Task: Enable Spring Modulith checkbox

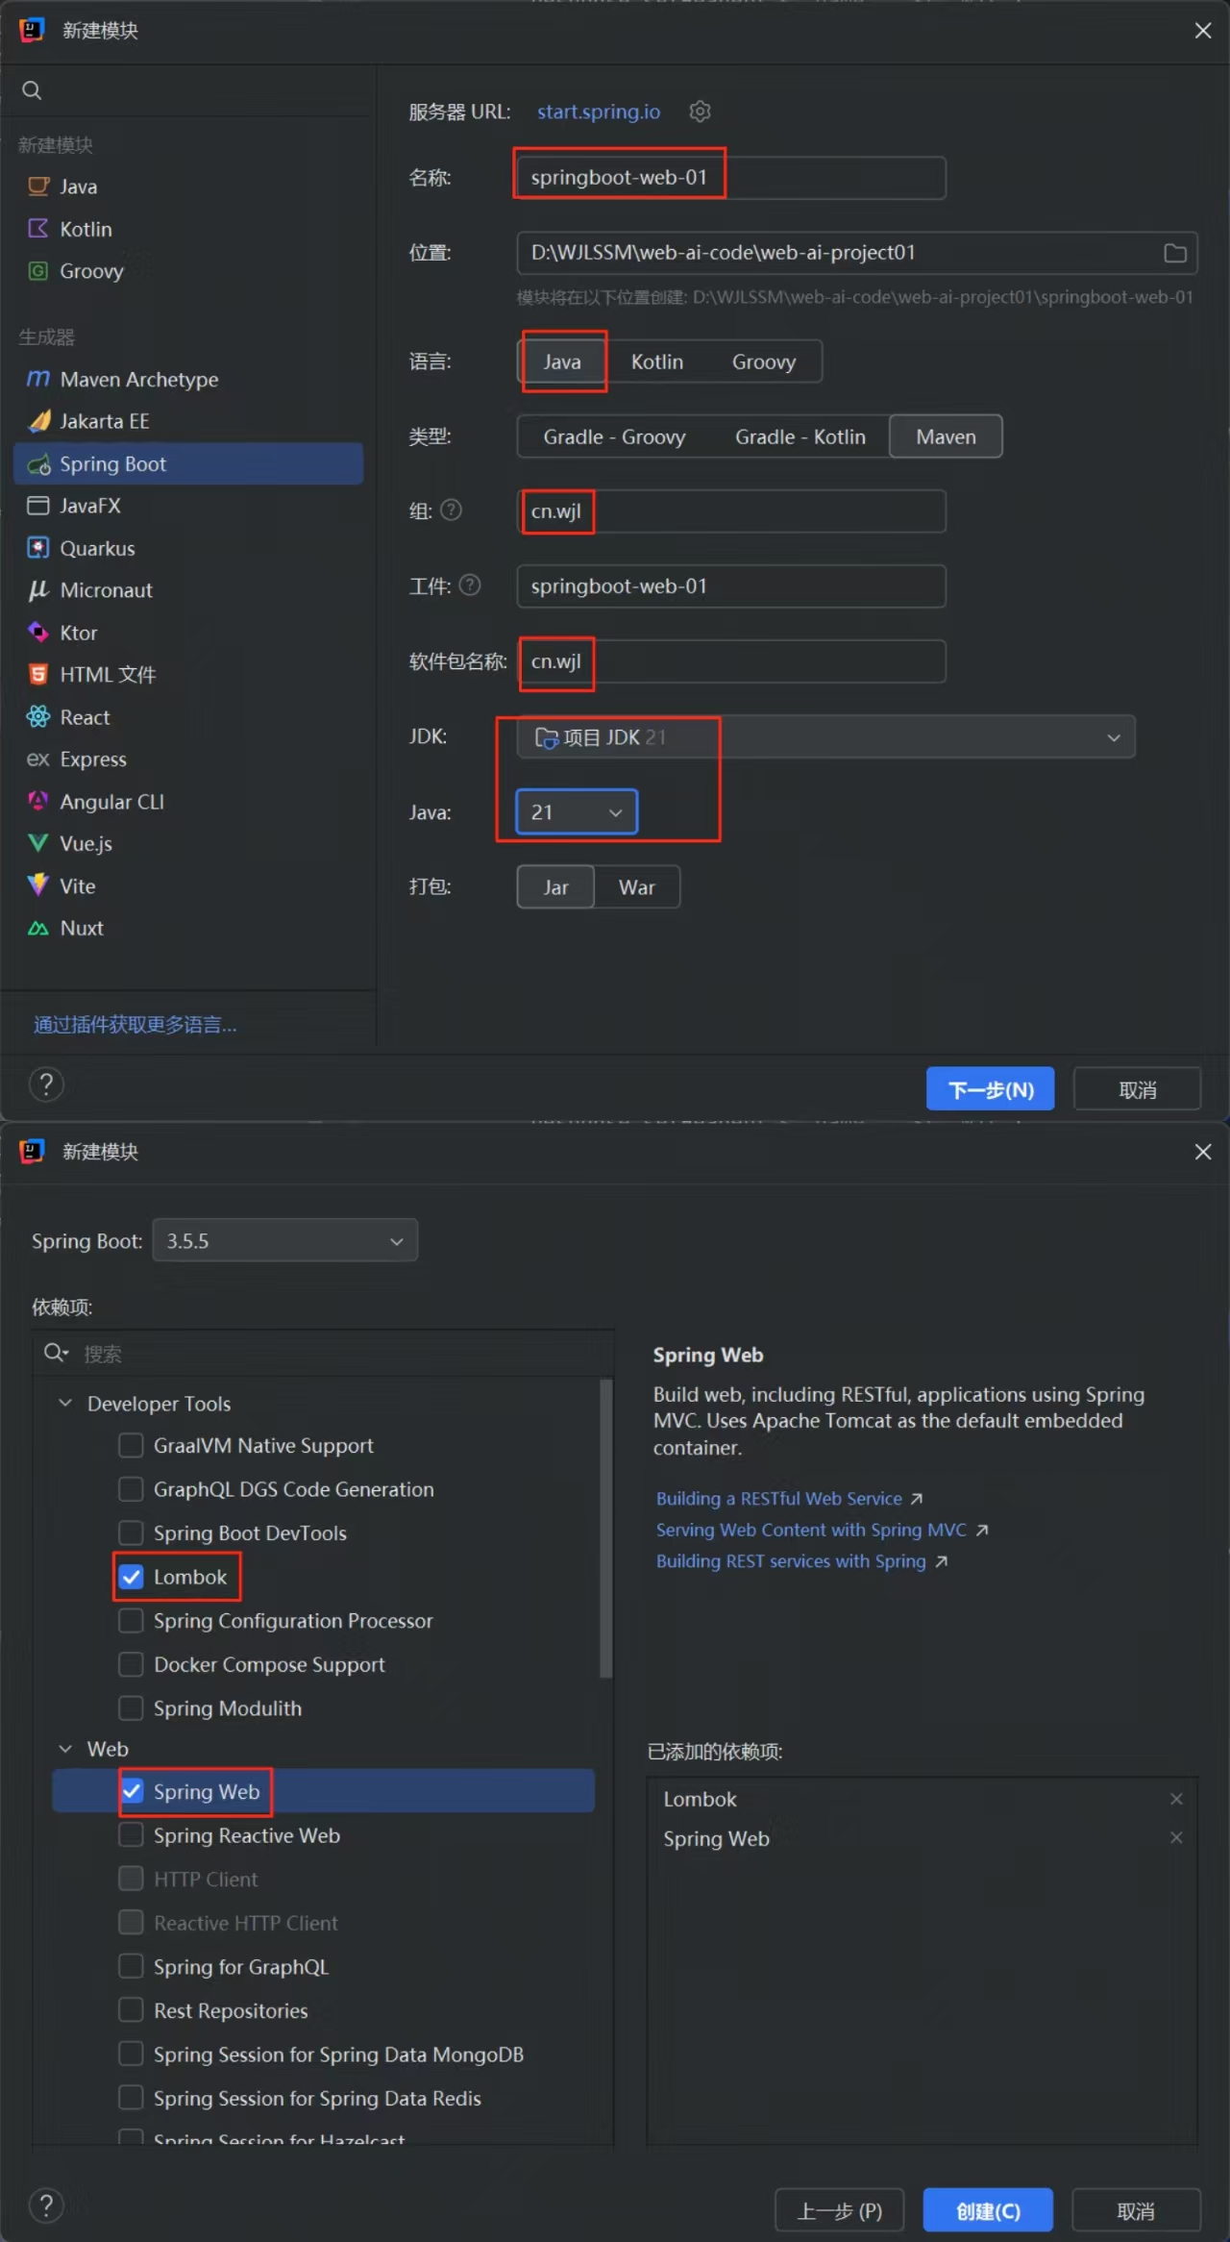Action: [131, 1708]
